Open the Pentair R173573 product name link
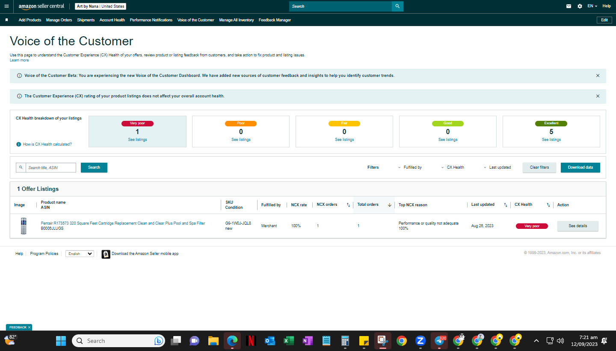 [123, 223]
